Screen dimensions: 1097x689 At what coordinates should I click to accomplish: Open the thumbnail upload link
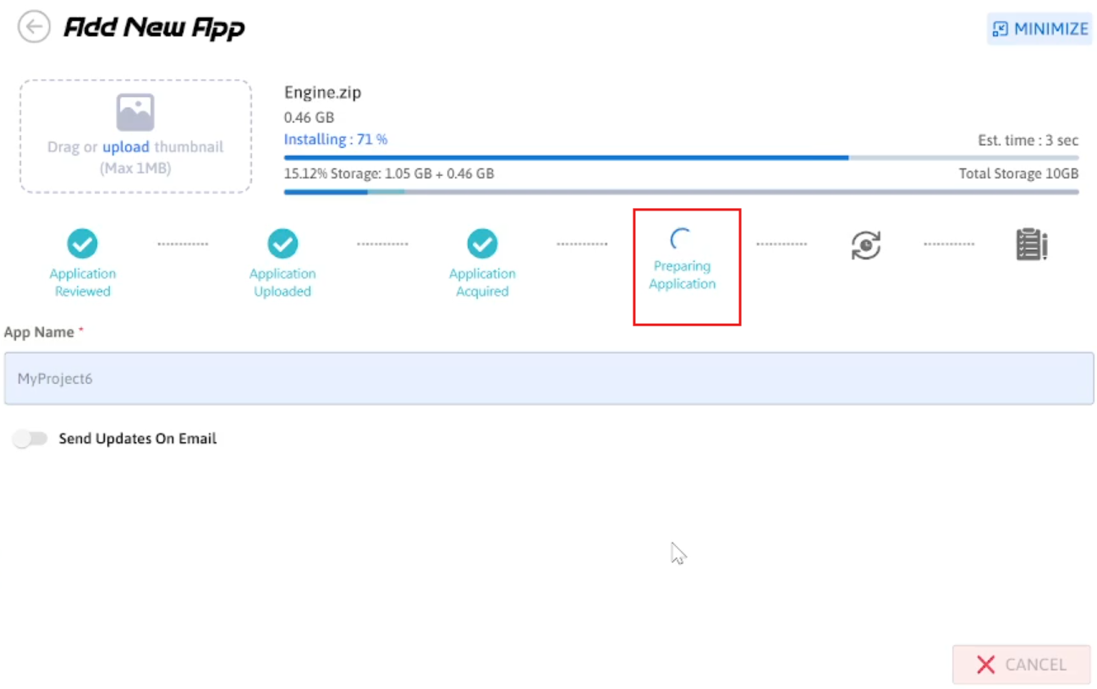click(126, 147)
